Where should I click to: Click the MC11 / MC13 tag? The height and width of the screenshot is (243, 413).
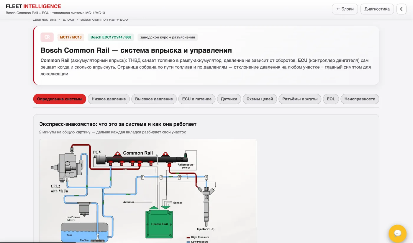click(71, 37)
